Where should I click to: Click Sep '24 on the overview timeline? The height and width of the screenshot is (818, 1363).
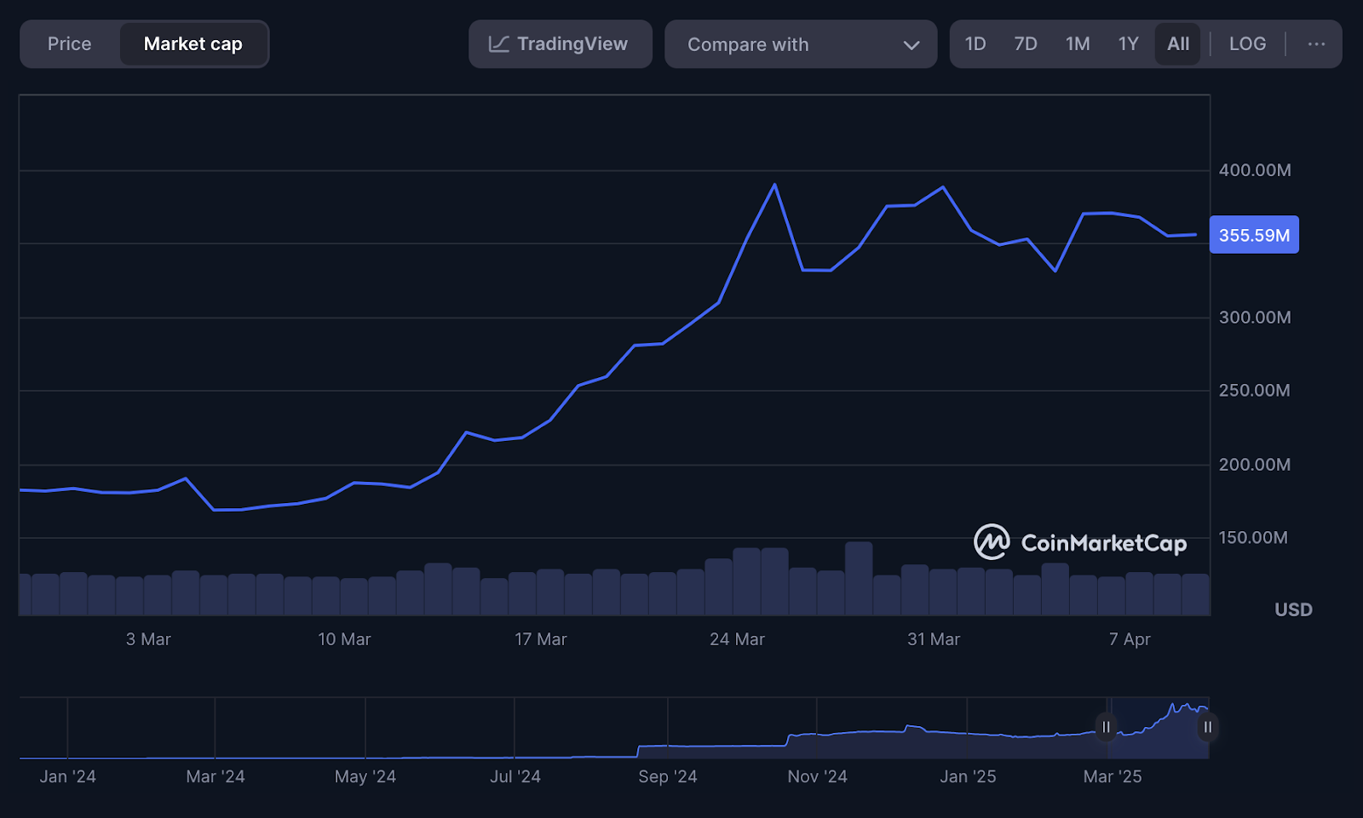tap(668, 776)
